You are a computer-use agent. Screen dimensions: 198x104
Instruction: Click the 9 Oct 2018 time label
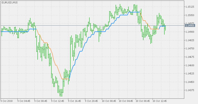(x=7, y=101)
